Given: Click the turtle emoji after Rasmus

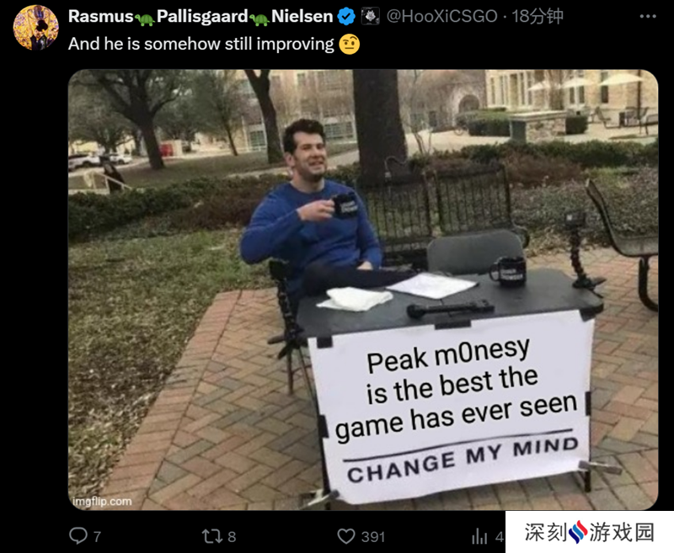Looking at the screenshot, I should tap(145, 19).
